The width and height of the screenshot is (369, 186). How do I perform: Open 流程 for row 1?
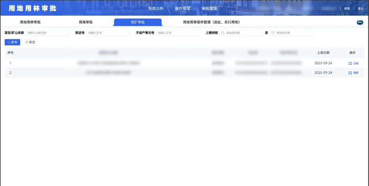354,63
